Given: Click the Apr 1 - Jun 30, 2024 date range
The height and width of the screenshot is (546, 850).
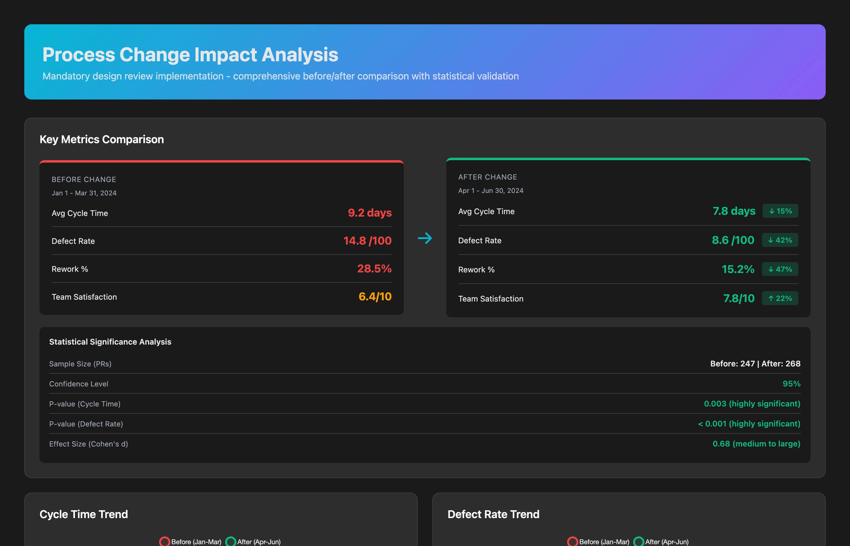Looking at the screenshot, I should (x=491, y=190).
